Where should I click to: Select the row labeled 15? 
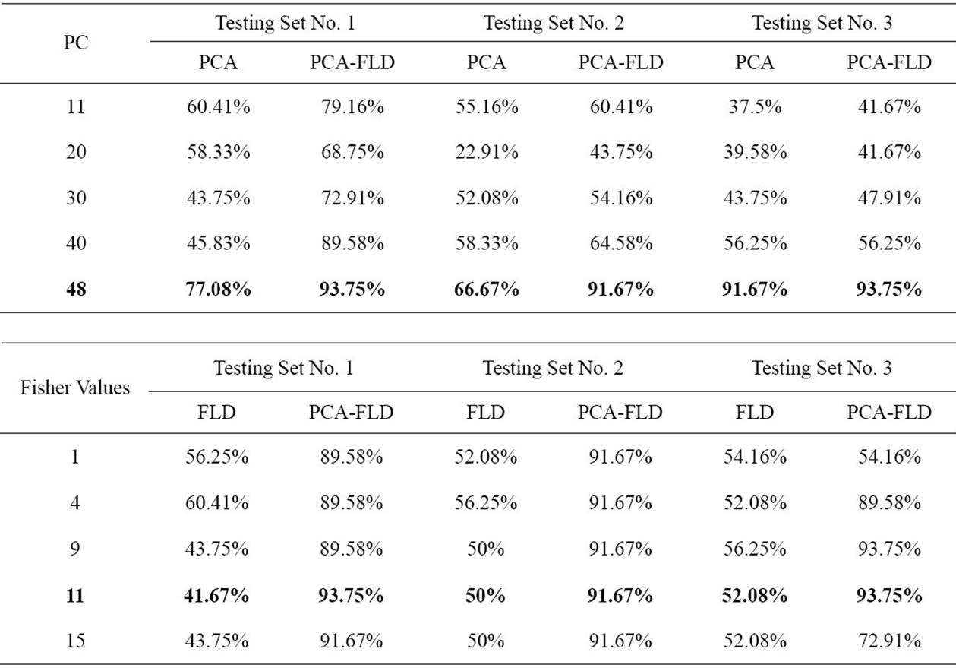(75, 641)
